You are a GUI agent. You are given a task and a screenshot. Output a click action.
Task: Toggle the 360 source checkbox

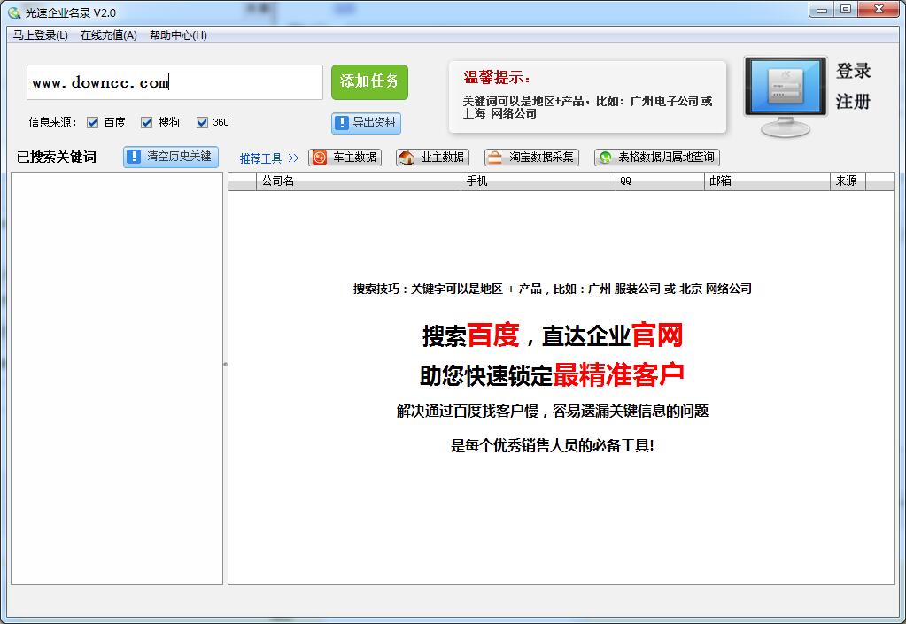(x=202, y=122)
